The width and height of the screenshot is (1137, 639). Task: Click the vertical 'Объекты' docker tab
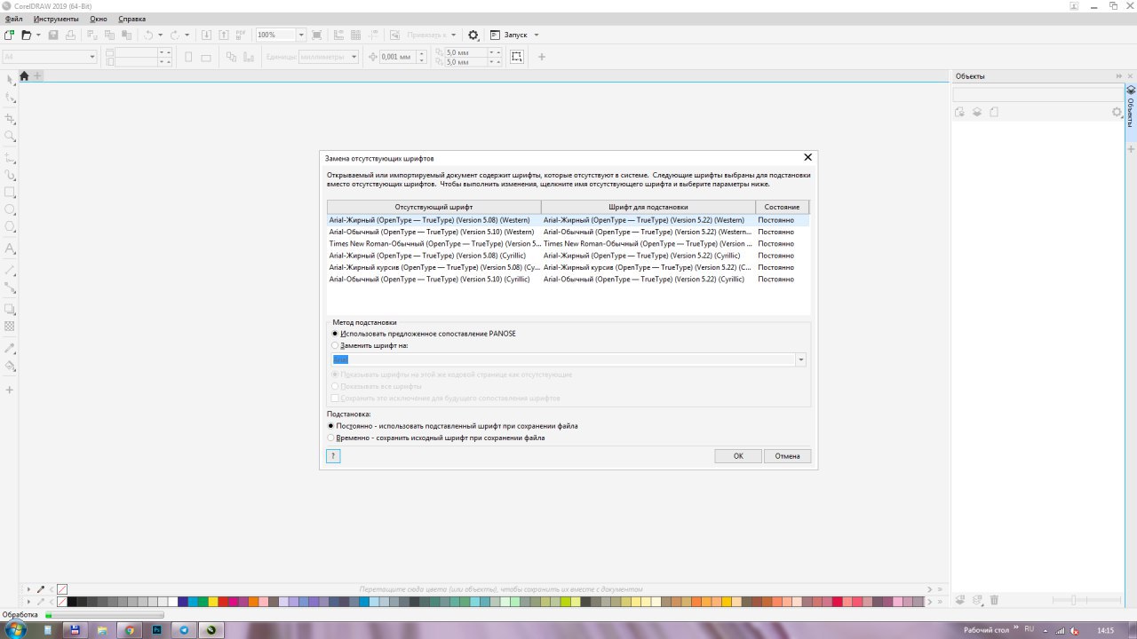pyautogui.click(x=1131, y=114)
